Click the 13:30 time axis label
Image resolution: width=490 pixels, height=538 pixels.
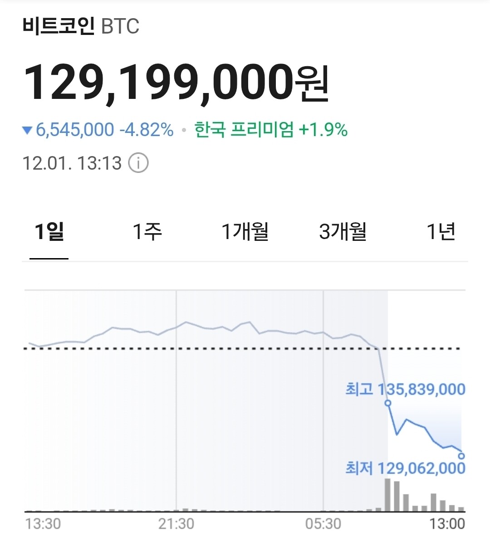[x=43, y=524]
